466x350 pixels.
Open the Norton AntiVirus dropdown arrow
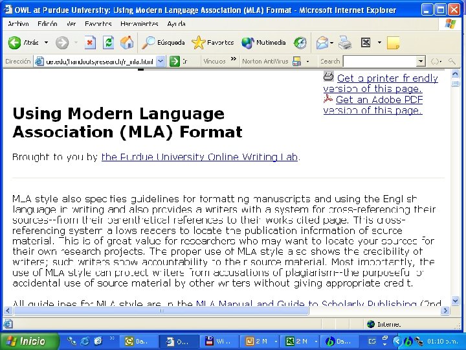tap(307, 62)
